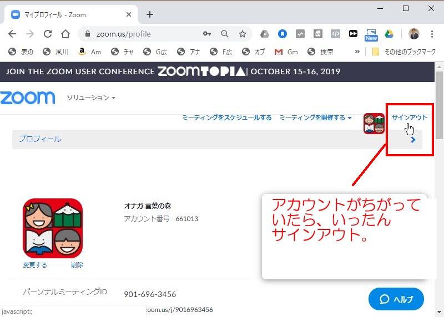The image size is (444, 317).
Task: Click アカウント番号 661013 text
Action: [161, 219]
